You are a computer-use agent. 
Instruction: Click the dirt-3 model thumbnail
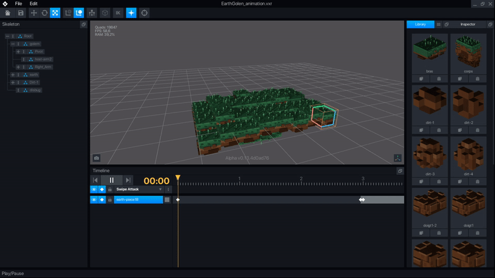[x=429, y=156]
